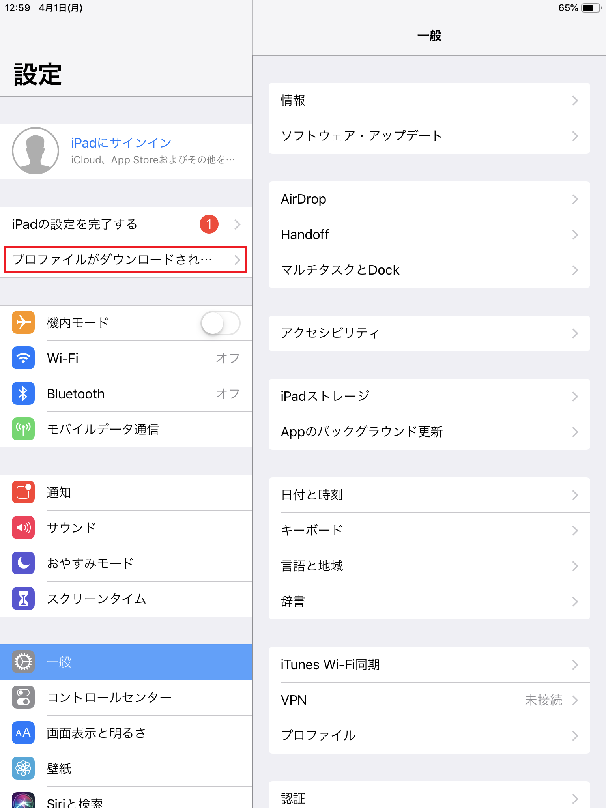Open 言語と地域 settings

(x=429, y=566)
